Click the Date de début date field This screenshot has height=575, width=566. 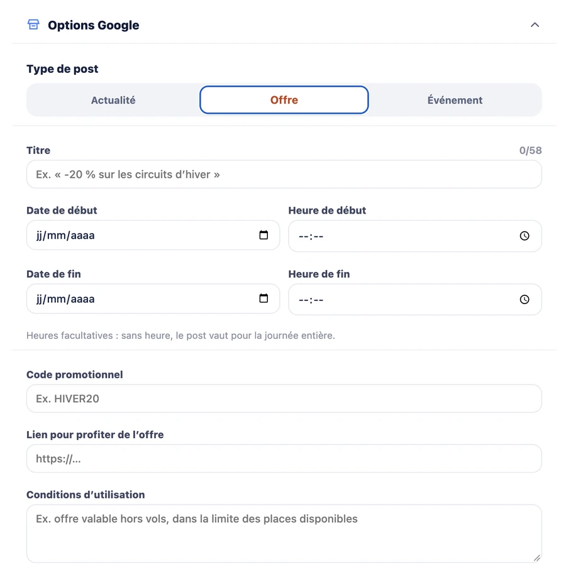(x=153, y=235)
